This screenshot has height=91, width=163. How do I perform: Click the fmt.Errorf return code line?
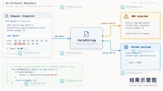pyautogui.click(x=38, y=75)
